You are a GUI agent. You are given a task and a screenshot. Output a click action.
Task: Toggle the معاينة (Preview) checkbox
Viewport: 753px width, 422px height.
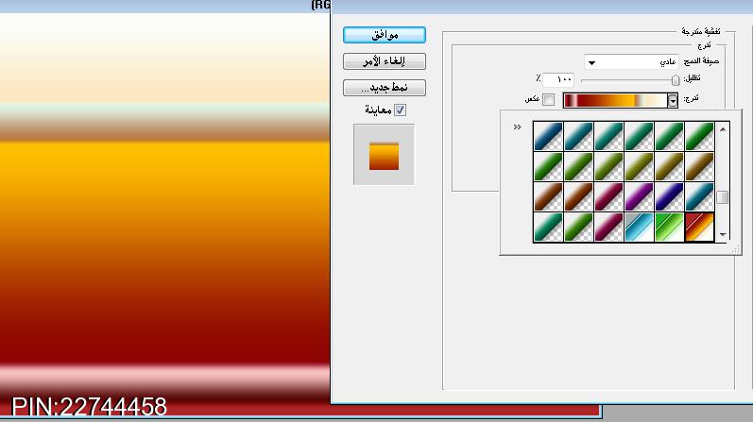tap(400, 110)
